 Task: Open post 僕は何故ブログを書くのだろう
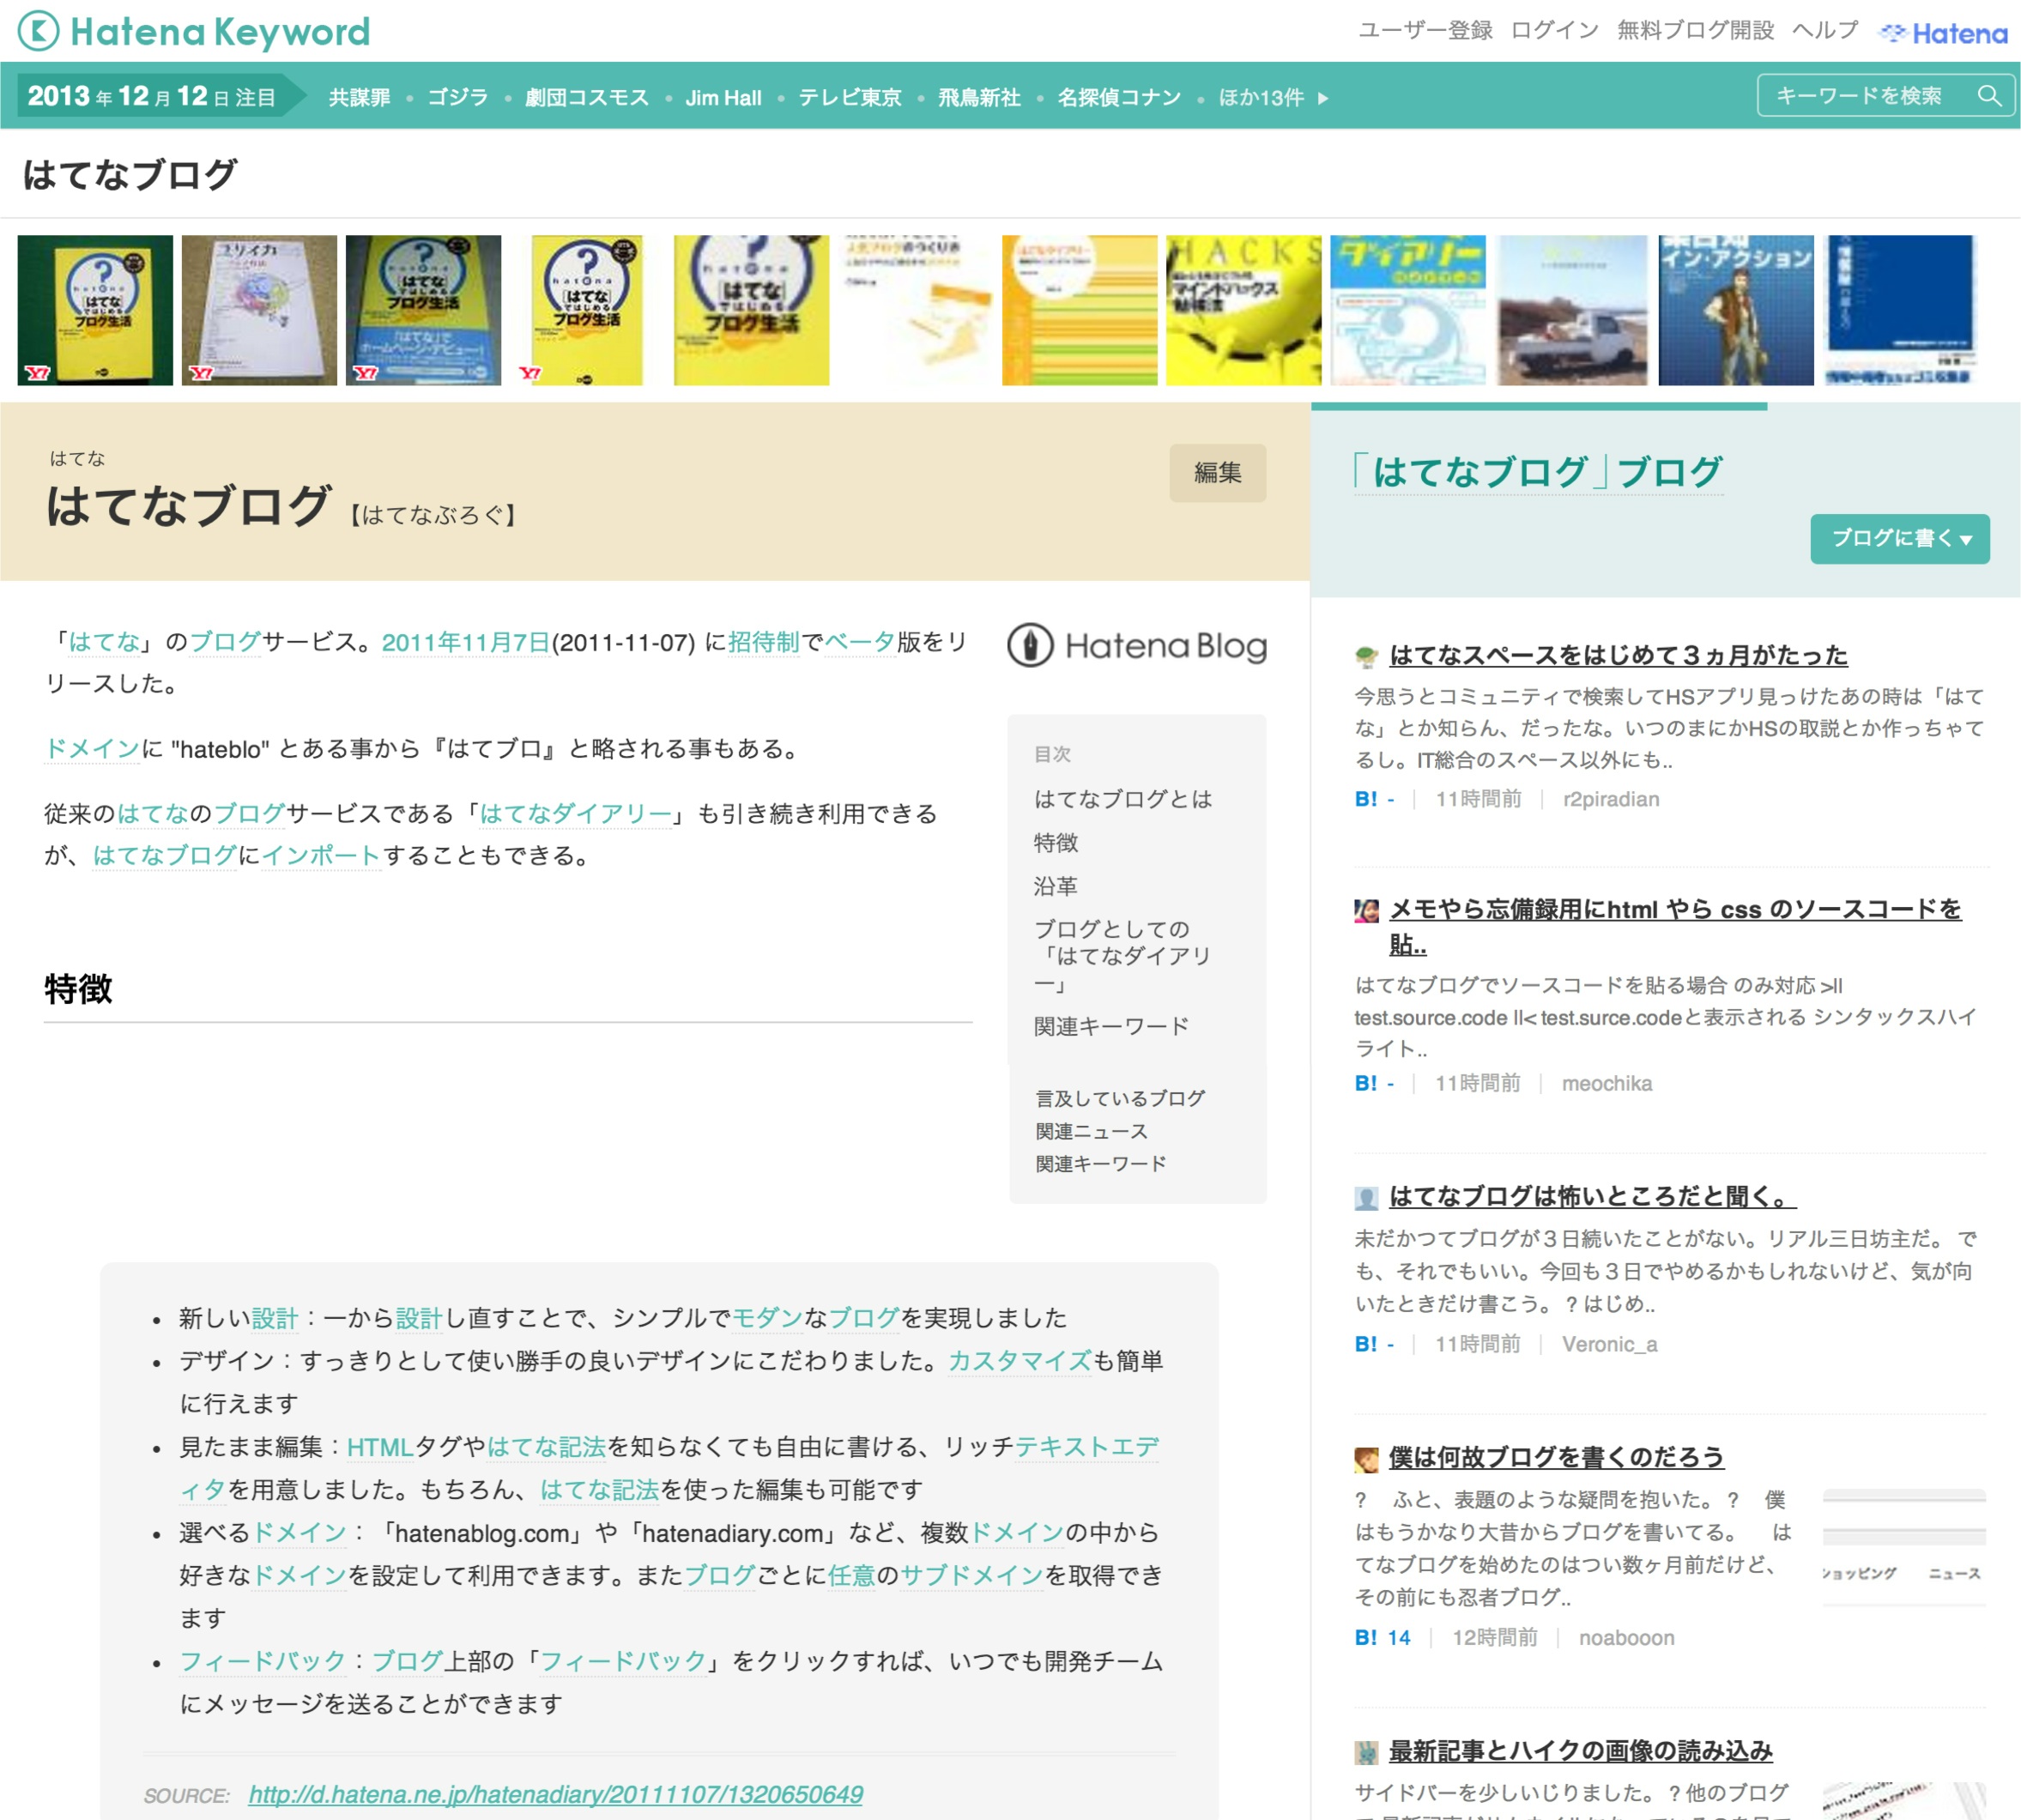pos(1556,1458)
